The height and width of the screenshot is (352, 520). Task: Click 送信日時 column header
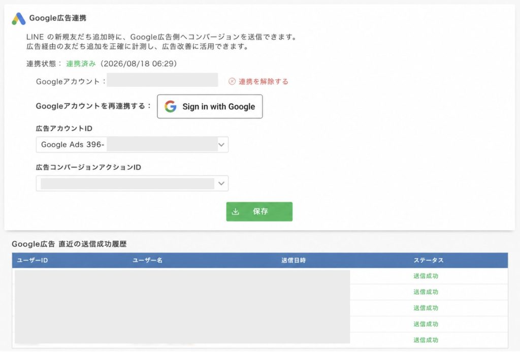coord(294,261)
